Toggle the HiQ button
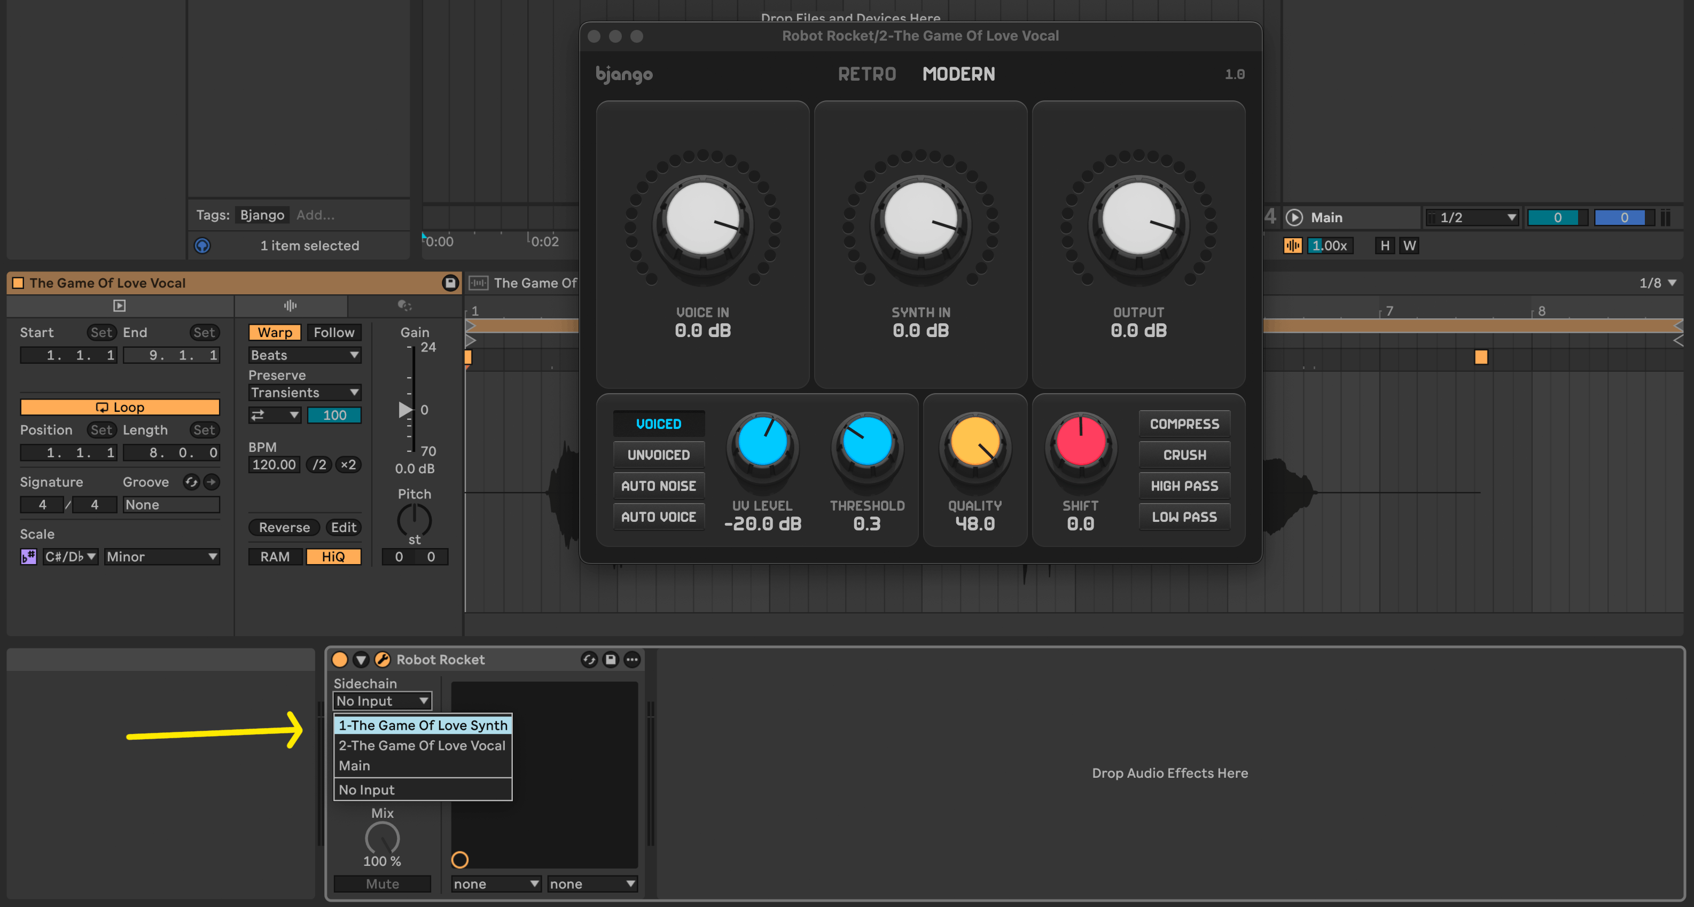1694x907 pixels. pyautogui.click(x=333, y=557)
